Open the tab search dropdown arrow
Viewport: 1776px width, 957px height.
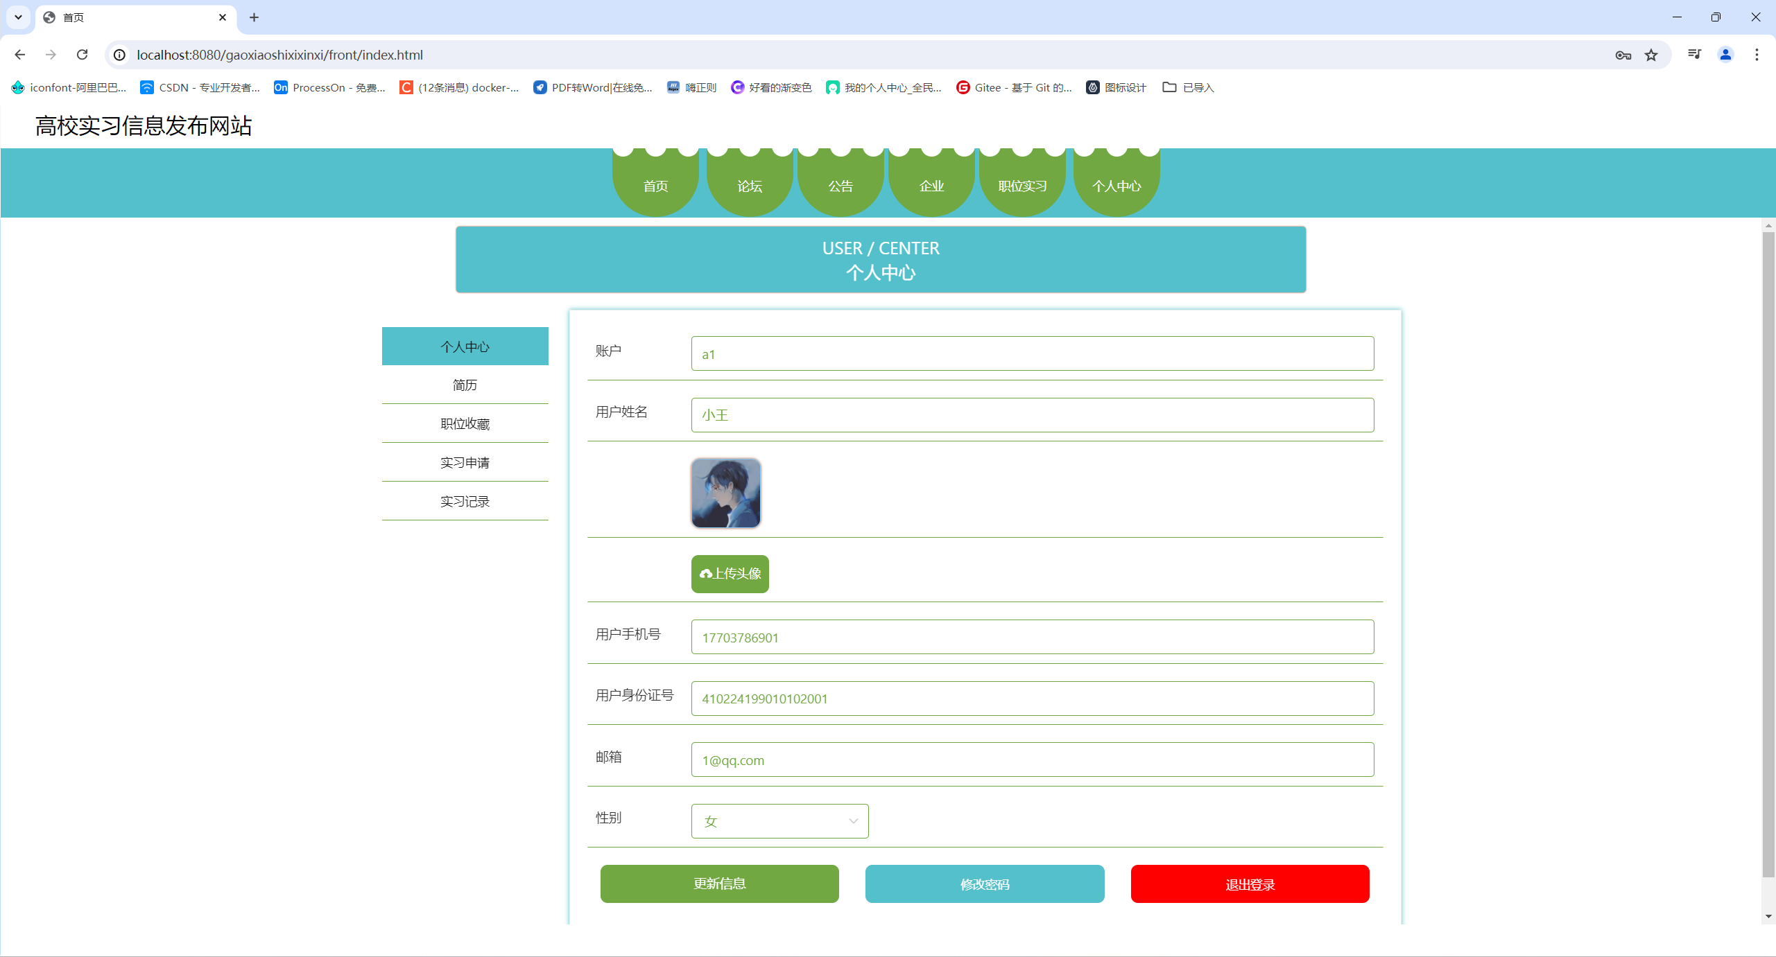18,17
